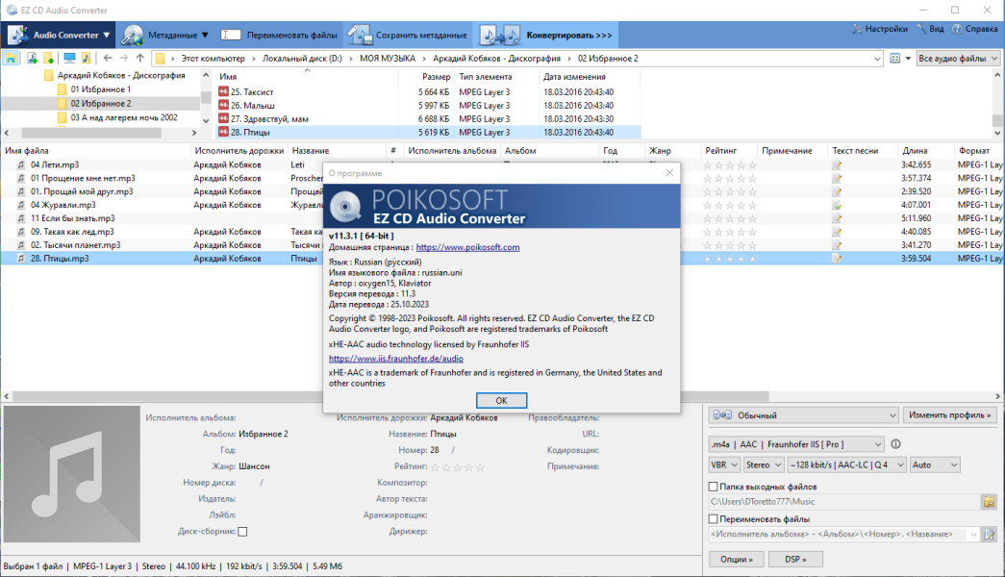Open Все аудио файлы filter dropdown
Screen dimensions: 1005x577
(x=958, y=59)
